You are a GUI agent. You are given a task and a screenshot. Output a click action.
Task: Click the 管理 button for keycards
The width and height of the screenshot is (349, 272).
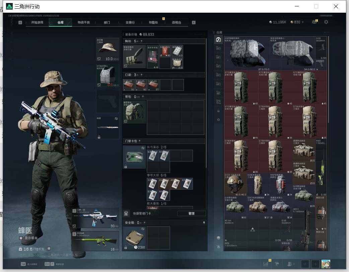(x=192, y=214)
